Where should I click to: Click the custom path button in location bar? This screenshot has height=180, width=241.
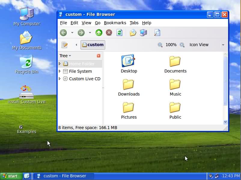[93, 45]
